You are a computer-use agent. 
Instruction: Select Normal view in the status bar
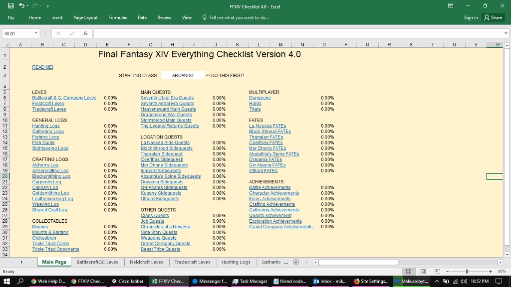click(409, 272)
